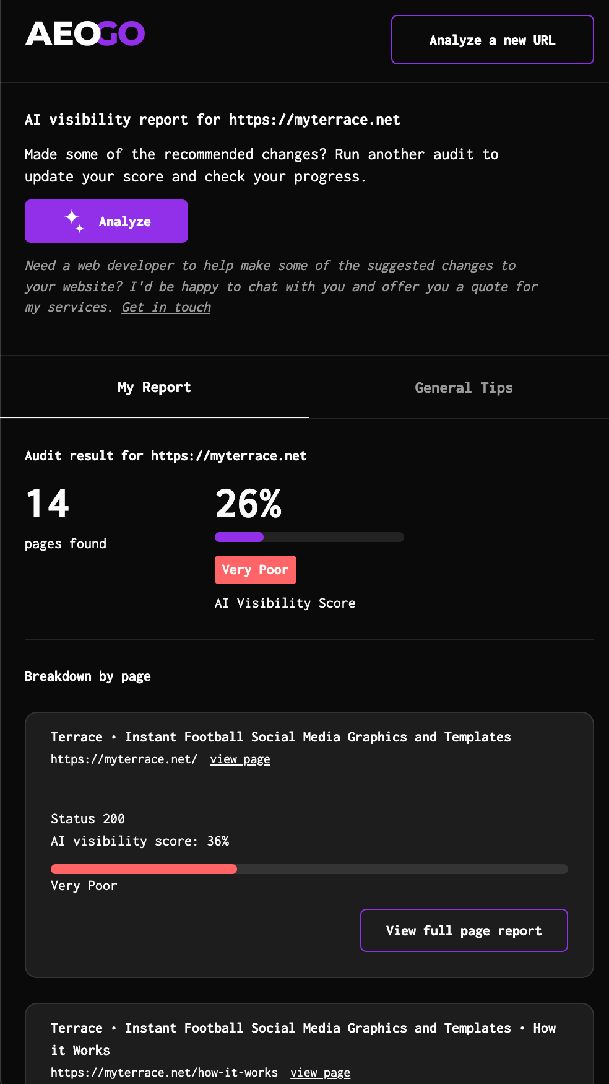Image resolution: width=609 pixels, height=1084 pixels.
Task: Switch to the My Report tab
Action: [x=154, y=388]
